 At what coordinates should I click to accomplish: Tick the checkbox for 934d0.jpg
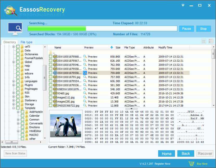[x=50, y=93]
